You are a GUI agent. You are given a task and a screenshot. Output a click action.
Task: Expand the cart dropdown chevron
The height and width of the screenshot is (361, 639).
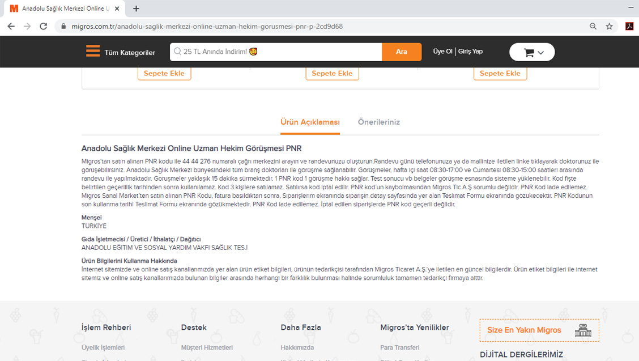click(541, 53)
